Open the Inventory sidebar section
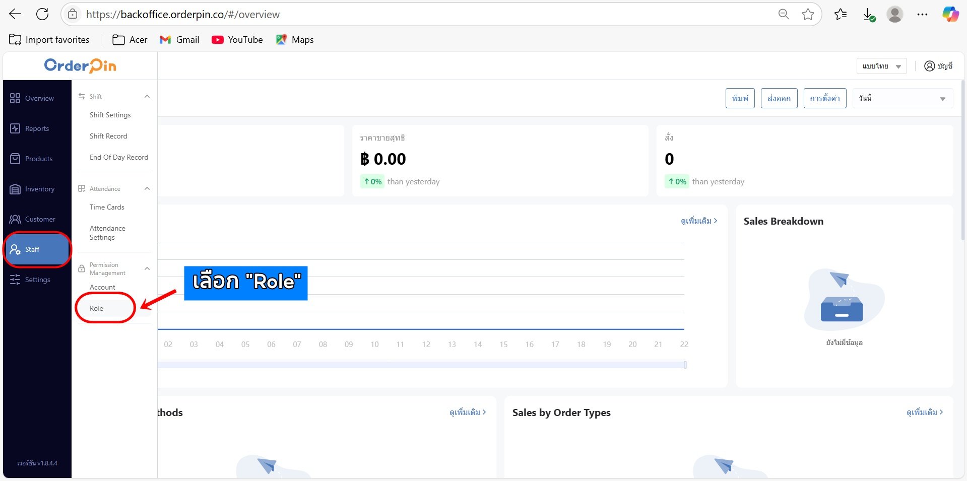967x481 pixels. point(37,189)
